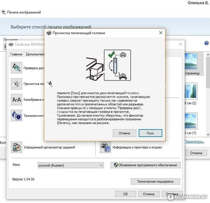Click the shield icon on software update button
Viewport: 210px width, 203px height.
tap(116, 165)
